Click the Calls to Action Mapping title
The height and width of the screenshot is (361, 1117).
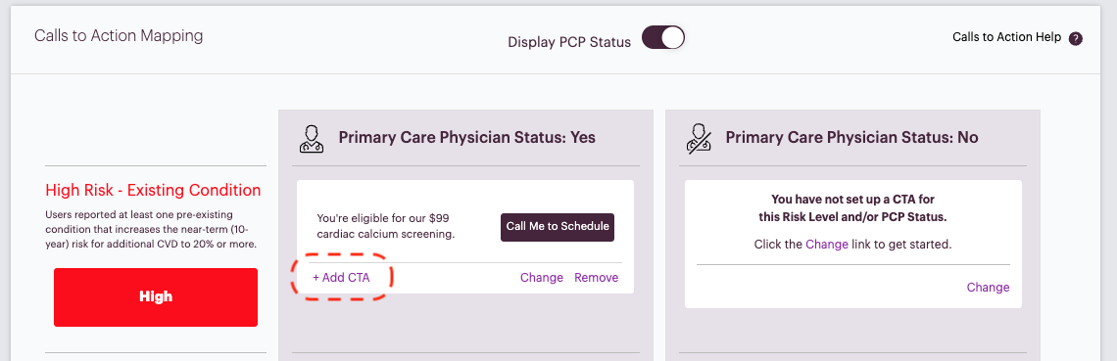point(119,35)
